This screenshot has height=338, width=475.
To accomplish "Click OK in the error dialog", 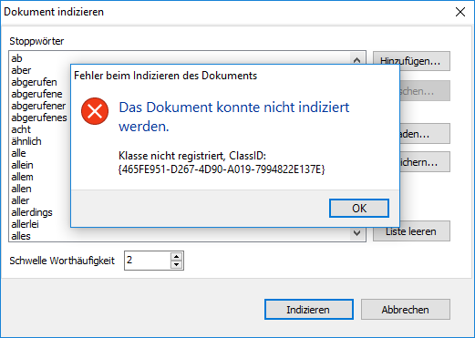I will (x=359, y=209).
